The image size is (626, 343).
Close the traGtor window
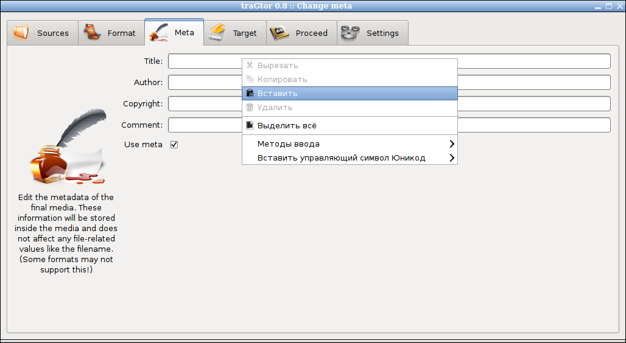(619, 6)
